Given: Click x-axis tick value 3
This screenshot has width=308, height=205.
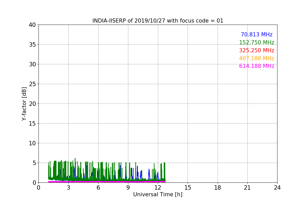Looking at the screenshot, I should pyautogui.click(x=68, y=188).
